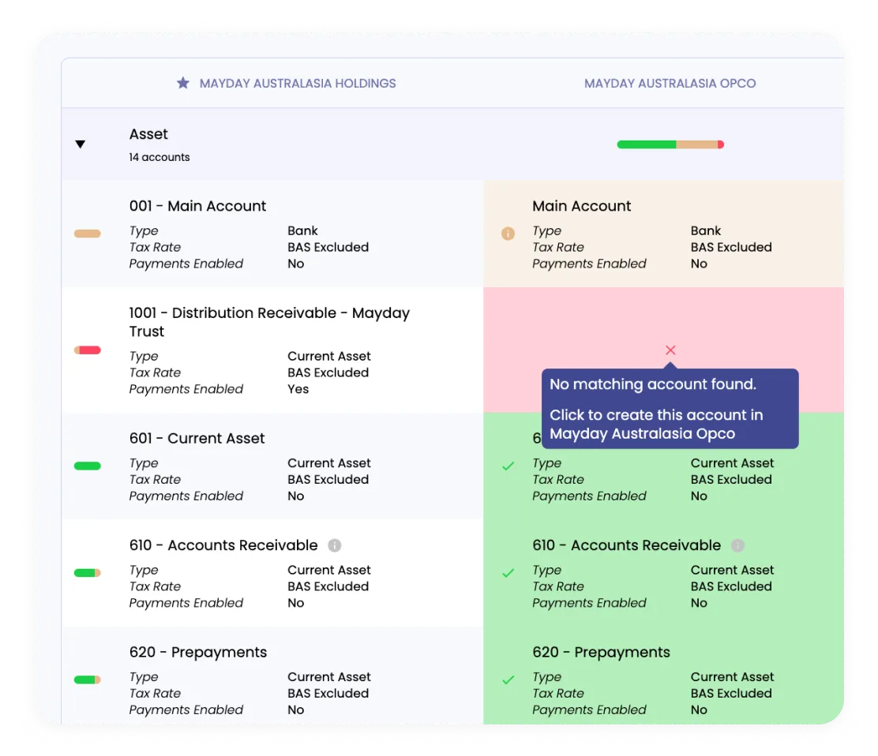Viewport: 878px width, 756px height.
Task: Click the red status pill for Distribution Receivable
Action: (88, 350)
